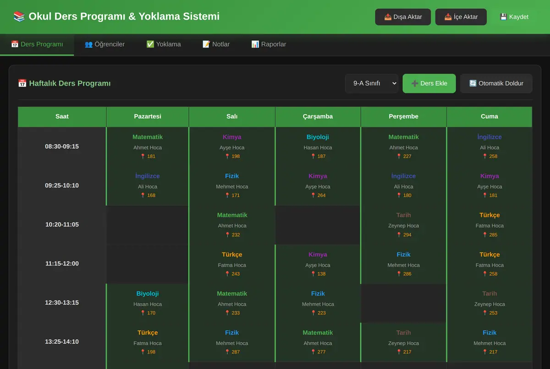This screenshot has width=550, height=369.
Task: Open the Ders Programı tab
Action: (x=37, y=44)
